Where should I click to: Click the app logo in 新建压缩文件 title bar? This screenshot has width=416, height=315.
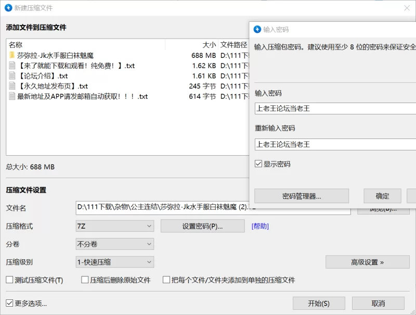point(8,8)
